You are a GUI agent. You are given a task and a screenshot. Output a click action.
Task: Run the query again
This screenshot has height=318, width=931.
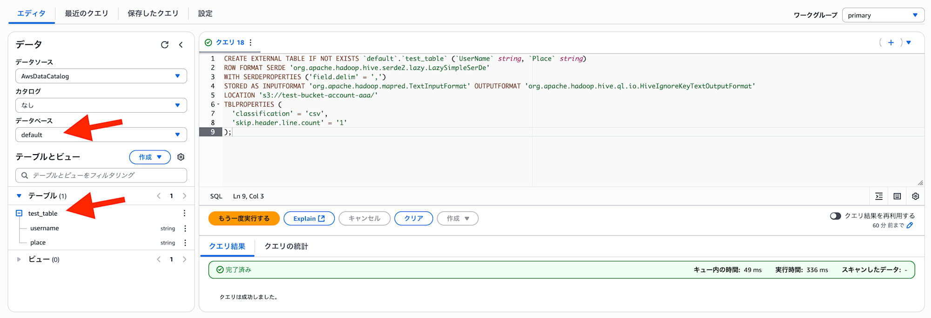point(244,218)
